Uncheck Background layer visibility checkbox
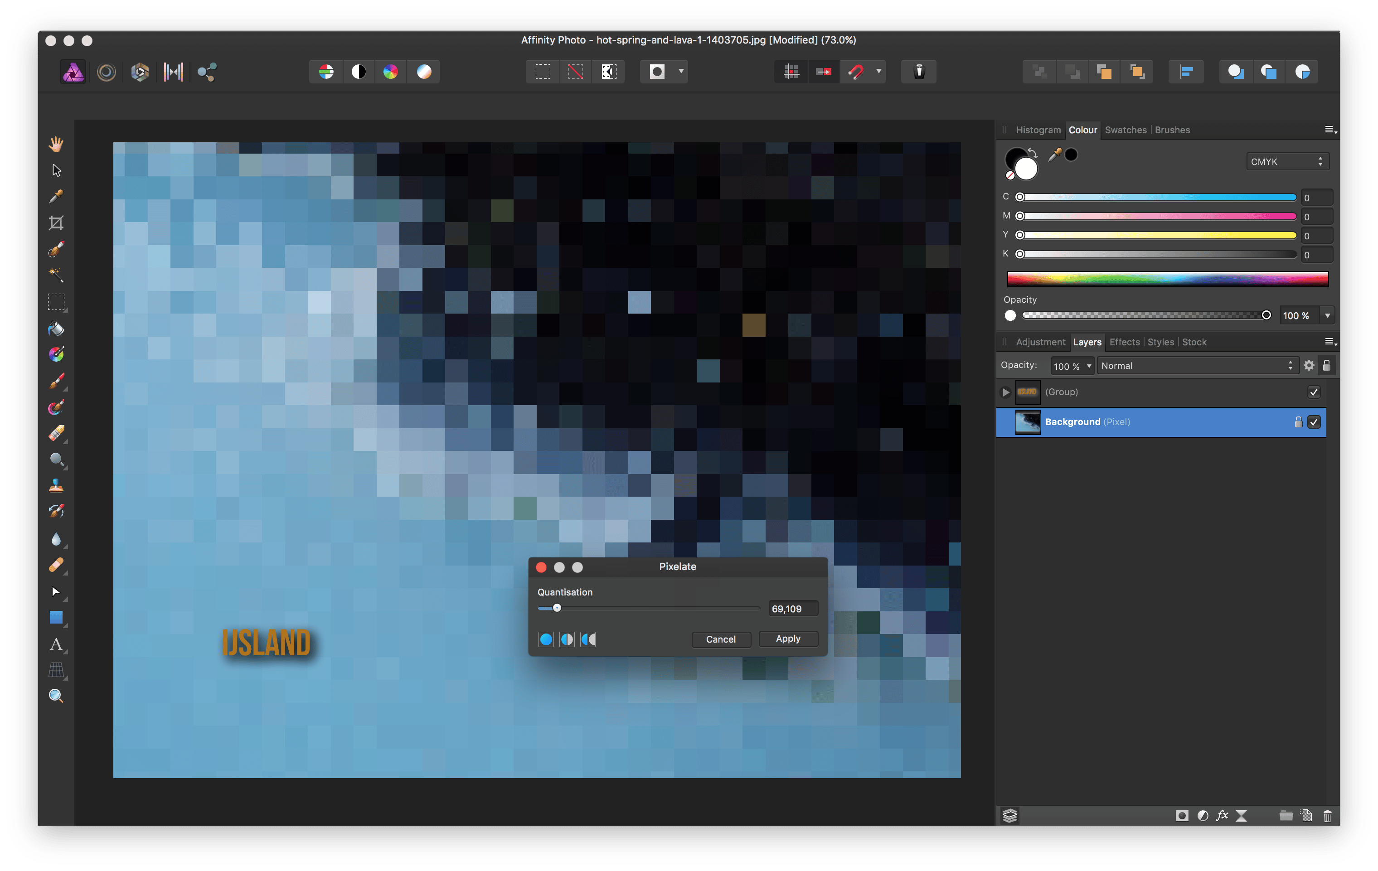This screenshot has width=1378, height=871. point(1314,422)
